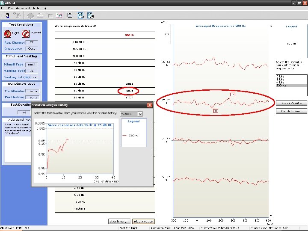Click the Averaged Responses for 500 Hz title
The image size is (308, 231).
click(221, 26)
